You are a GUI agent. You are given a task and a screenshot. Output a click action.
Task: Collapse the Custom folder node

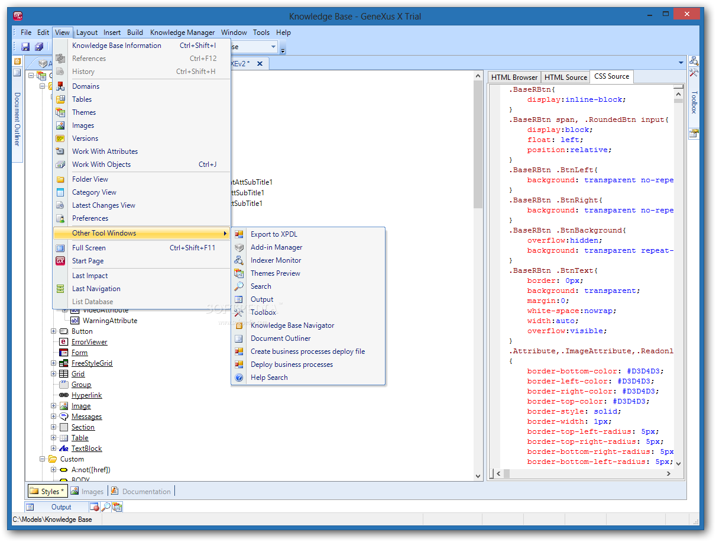point(43,459)
